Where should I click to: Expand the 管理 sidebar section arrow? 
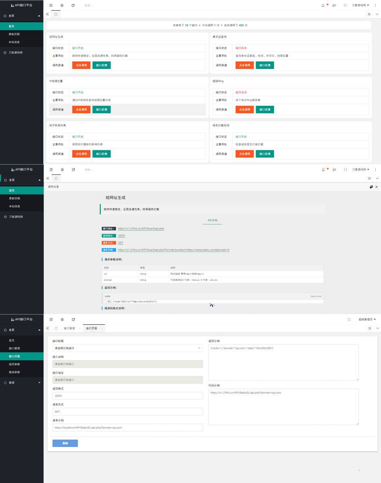click(x=39, y=383)
